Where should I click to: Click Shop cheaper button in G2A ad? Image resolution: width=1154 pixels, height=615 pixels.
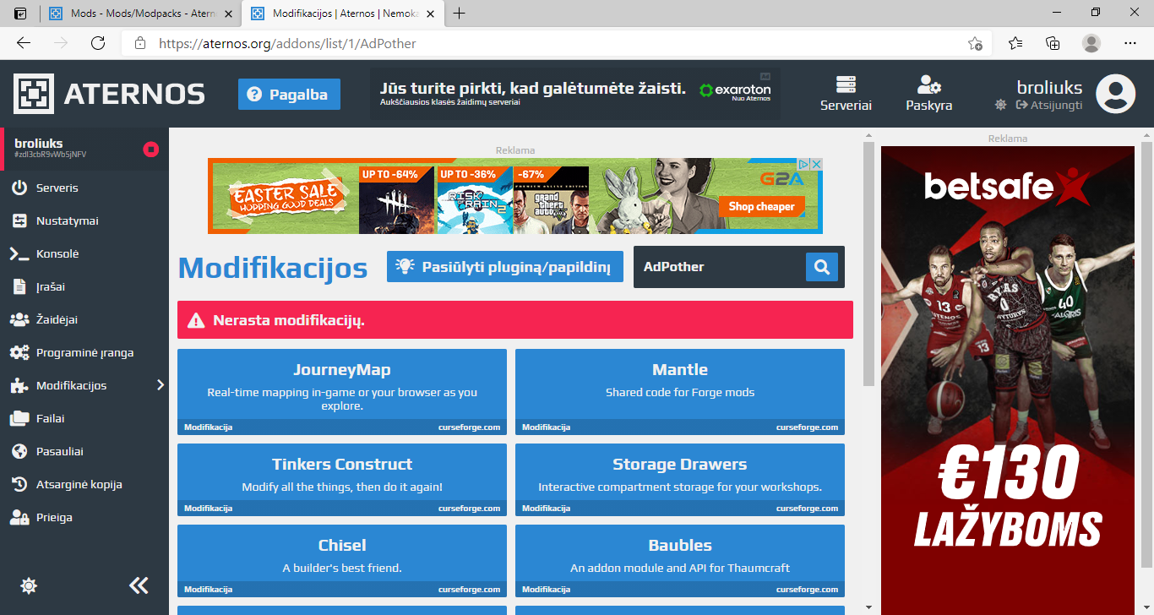762,206
